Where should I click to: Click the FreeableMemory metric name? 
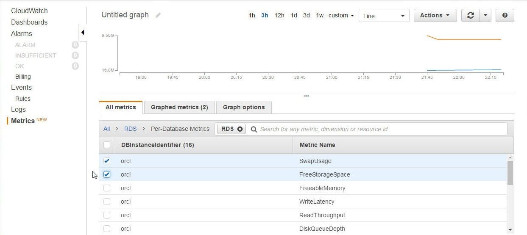click(322, 188)
